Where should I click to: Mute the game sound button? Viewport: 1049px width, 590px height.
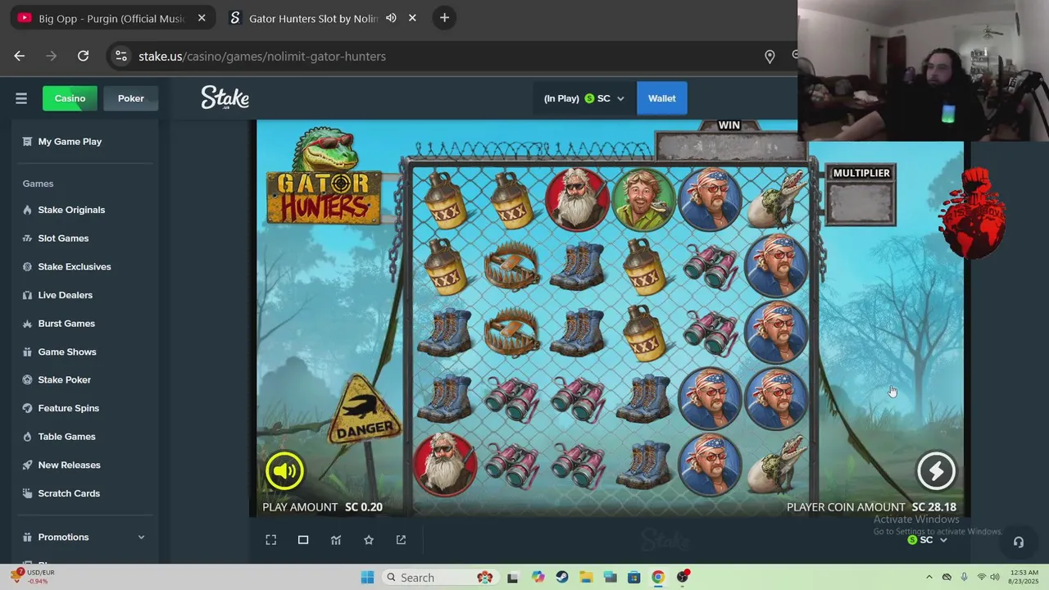[284, 470]
